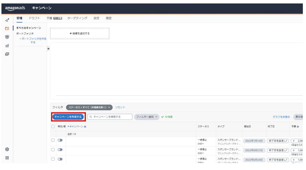Check the box for 2022年7月14日 campaign row
306x170 pixels.
coord(53,140)
